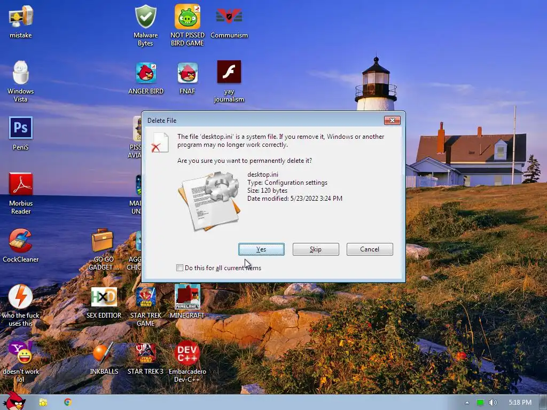This screenshot has height=410, width=547.
Task: Select the 'yay journalism' Flash icon
Action: (x=229, y=81)
